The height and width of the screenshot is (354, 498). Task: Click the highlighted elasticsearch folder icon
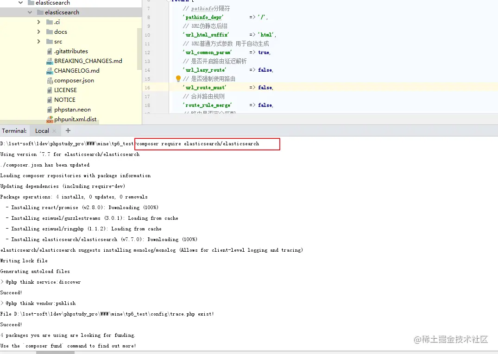(x=40, y=12)
